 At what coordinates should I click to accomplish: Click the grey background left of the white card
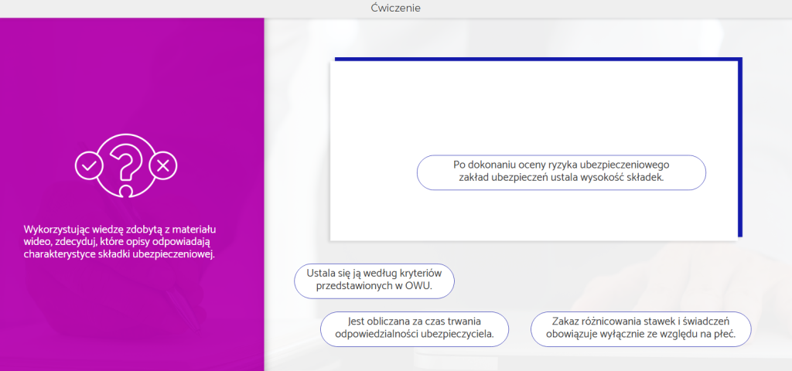point(298,155)
